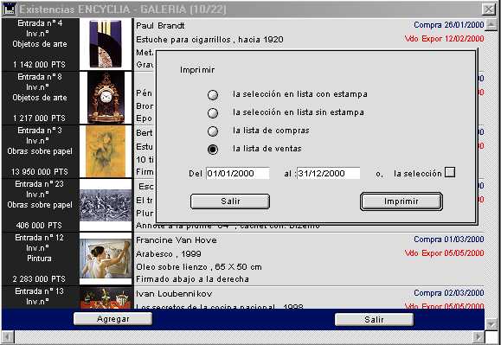Click the Imprimir button
501x345 pixels.
[x=401, y=201]
